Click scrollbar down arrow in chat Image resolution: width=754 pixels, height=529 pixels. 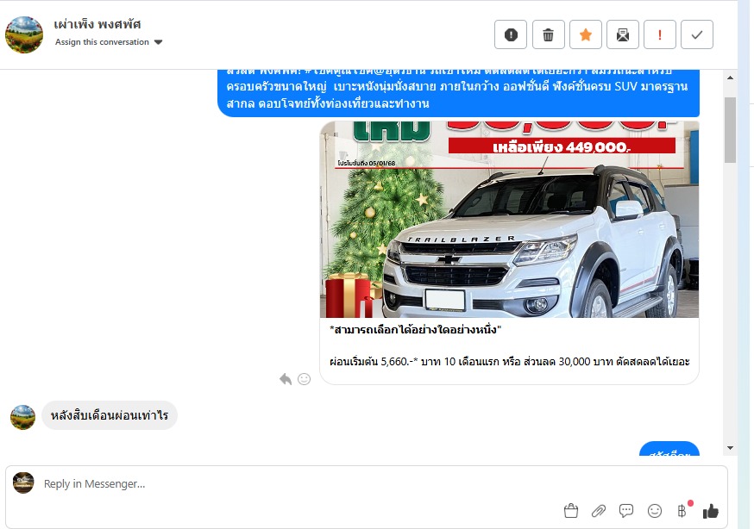click(x=730, y=448)
